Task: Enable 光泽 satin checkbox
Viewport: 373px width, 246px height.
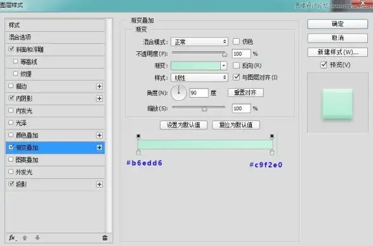Action: coord(11,122)
